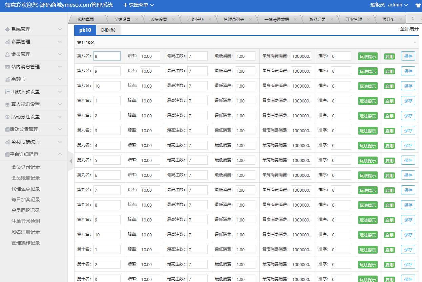
Task: Close the 开奖管理 tab via its x
Action: (368, 20)
